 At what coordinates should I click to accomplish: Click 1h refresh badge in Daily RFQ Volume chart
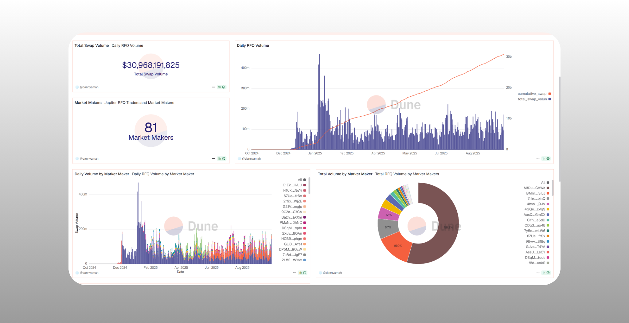tap(546, 159)
